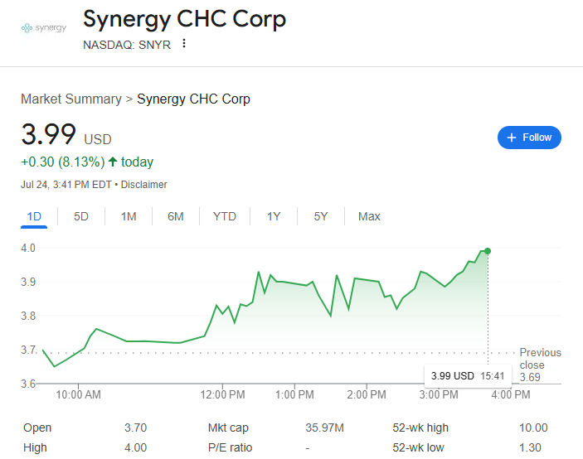Image resolution: width=583 pixels, height=459 pixels.
Task: Click the 52-wk low label
Action: point(418,447)
